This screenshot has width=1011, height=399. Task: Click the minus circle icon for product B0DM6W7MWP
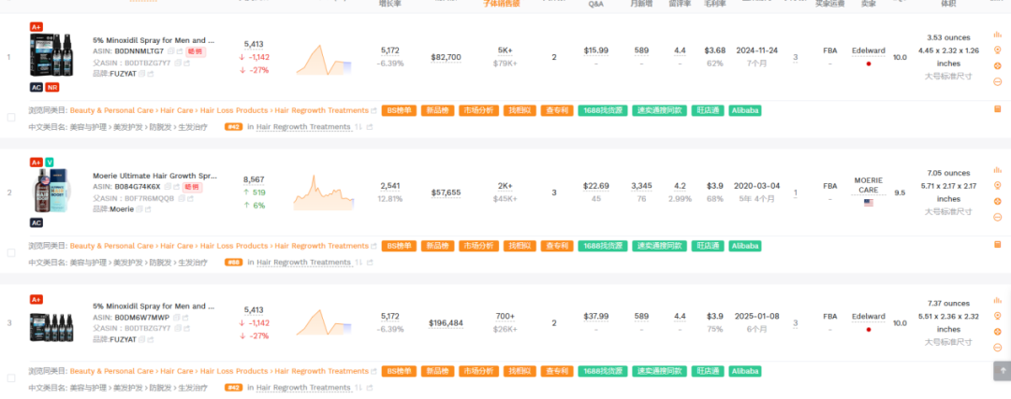coord(998,348)
